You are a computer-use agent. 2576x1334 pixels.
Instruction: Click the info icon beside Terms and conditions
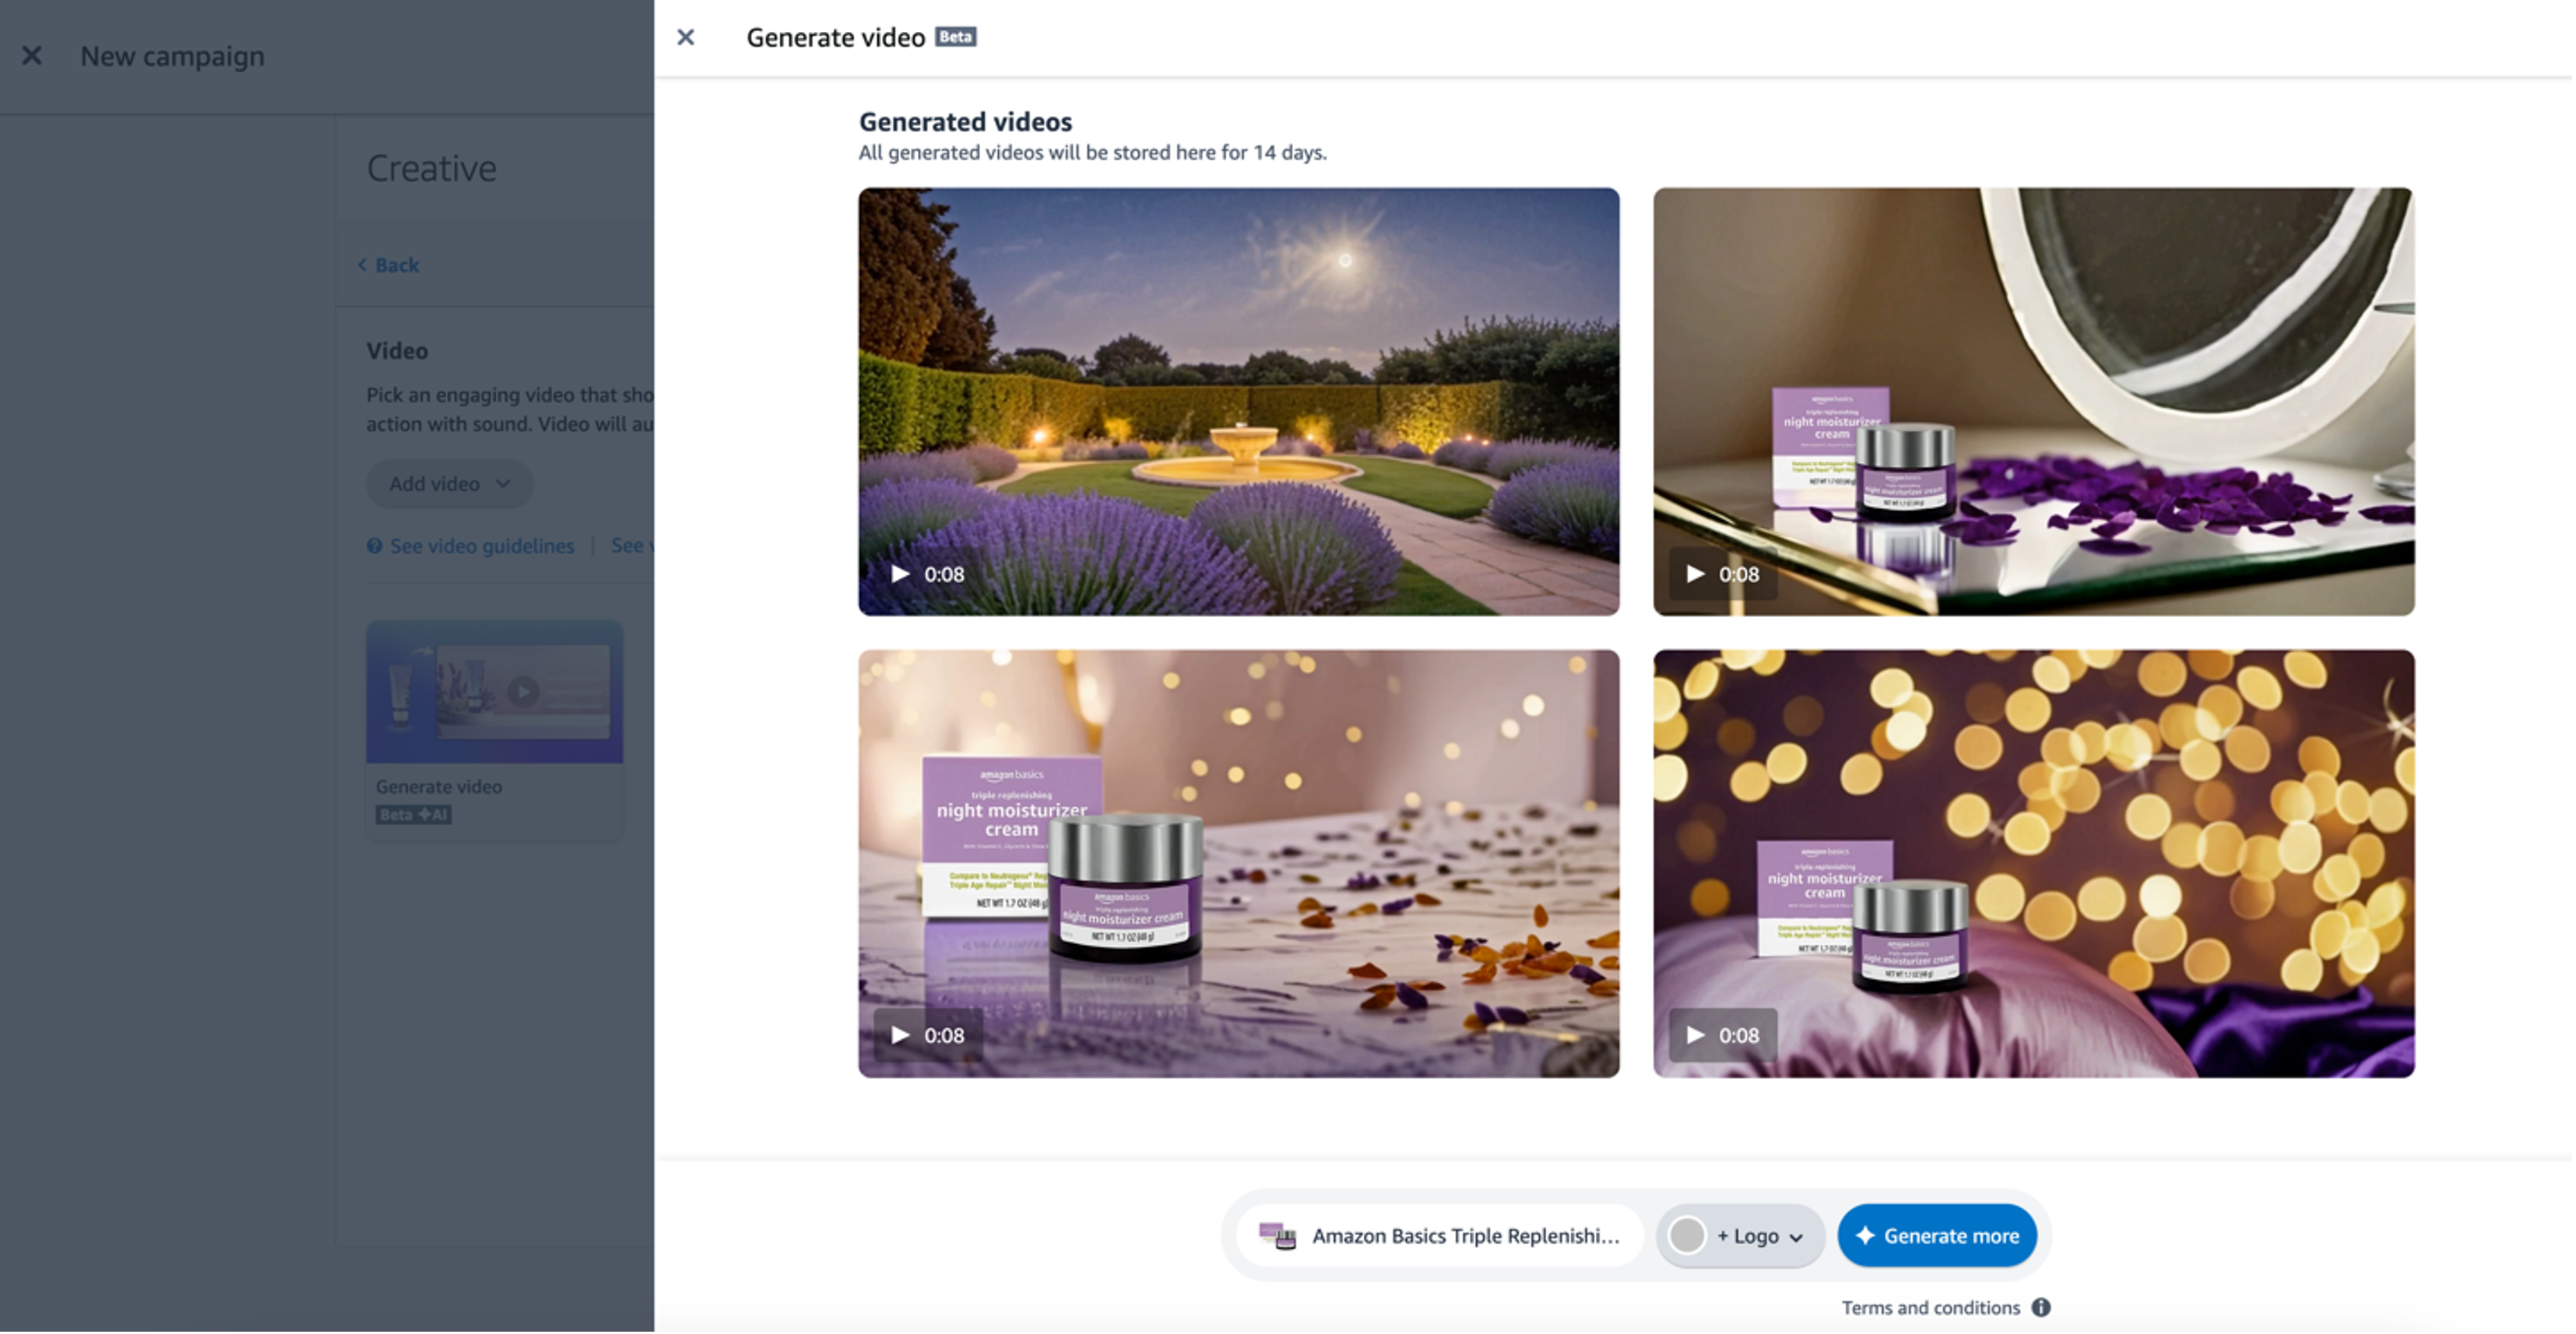coord(2041,1307)
